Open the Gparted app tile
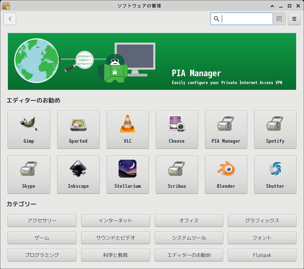Screen dimensions: 304x269 pos(78,130)
